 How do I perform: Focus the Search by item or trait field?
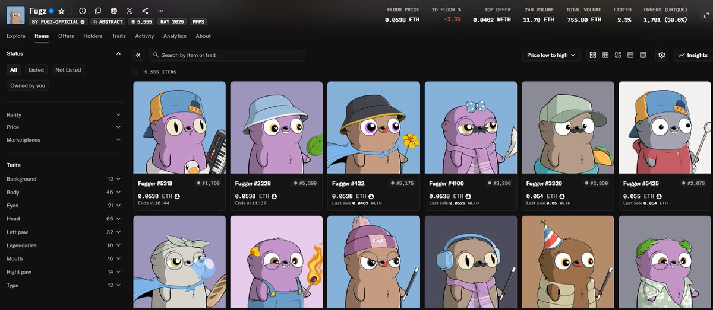(227, 55)
